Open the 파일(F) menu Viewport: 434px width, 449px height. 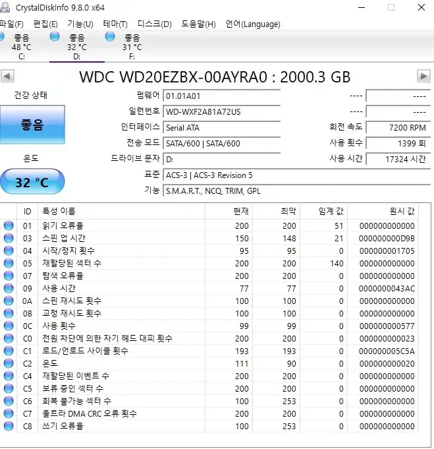pyautogui.click(x=11, y=24)
